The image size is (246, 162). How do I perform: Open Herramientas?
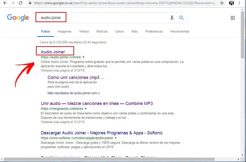[x=180, y=31]
